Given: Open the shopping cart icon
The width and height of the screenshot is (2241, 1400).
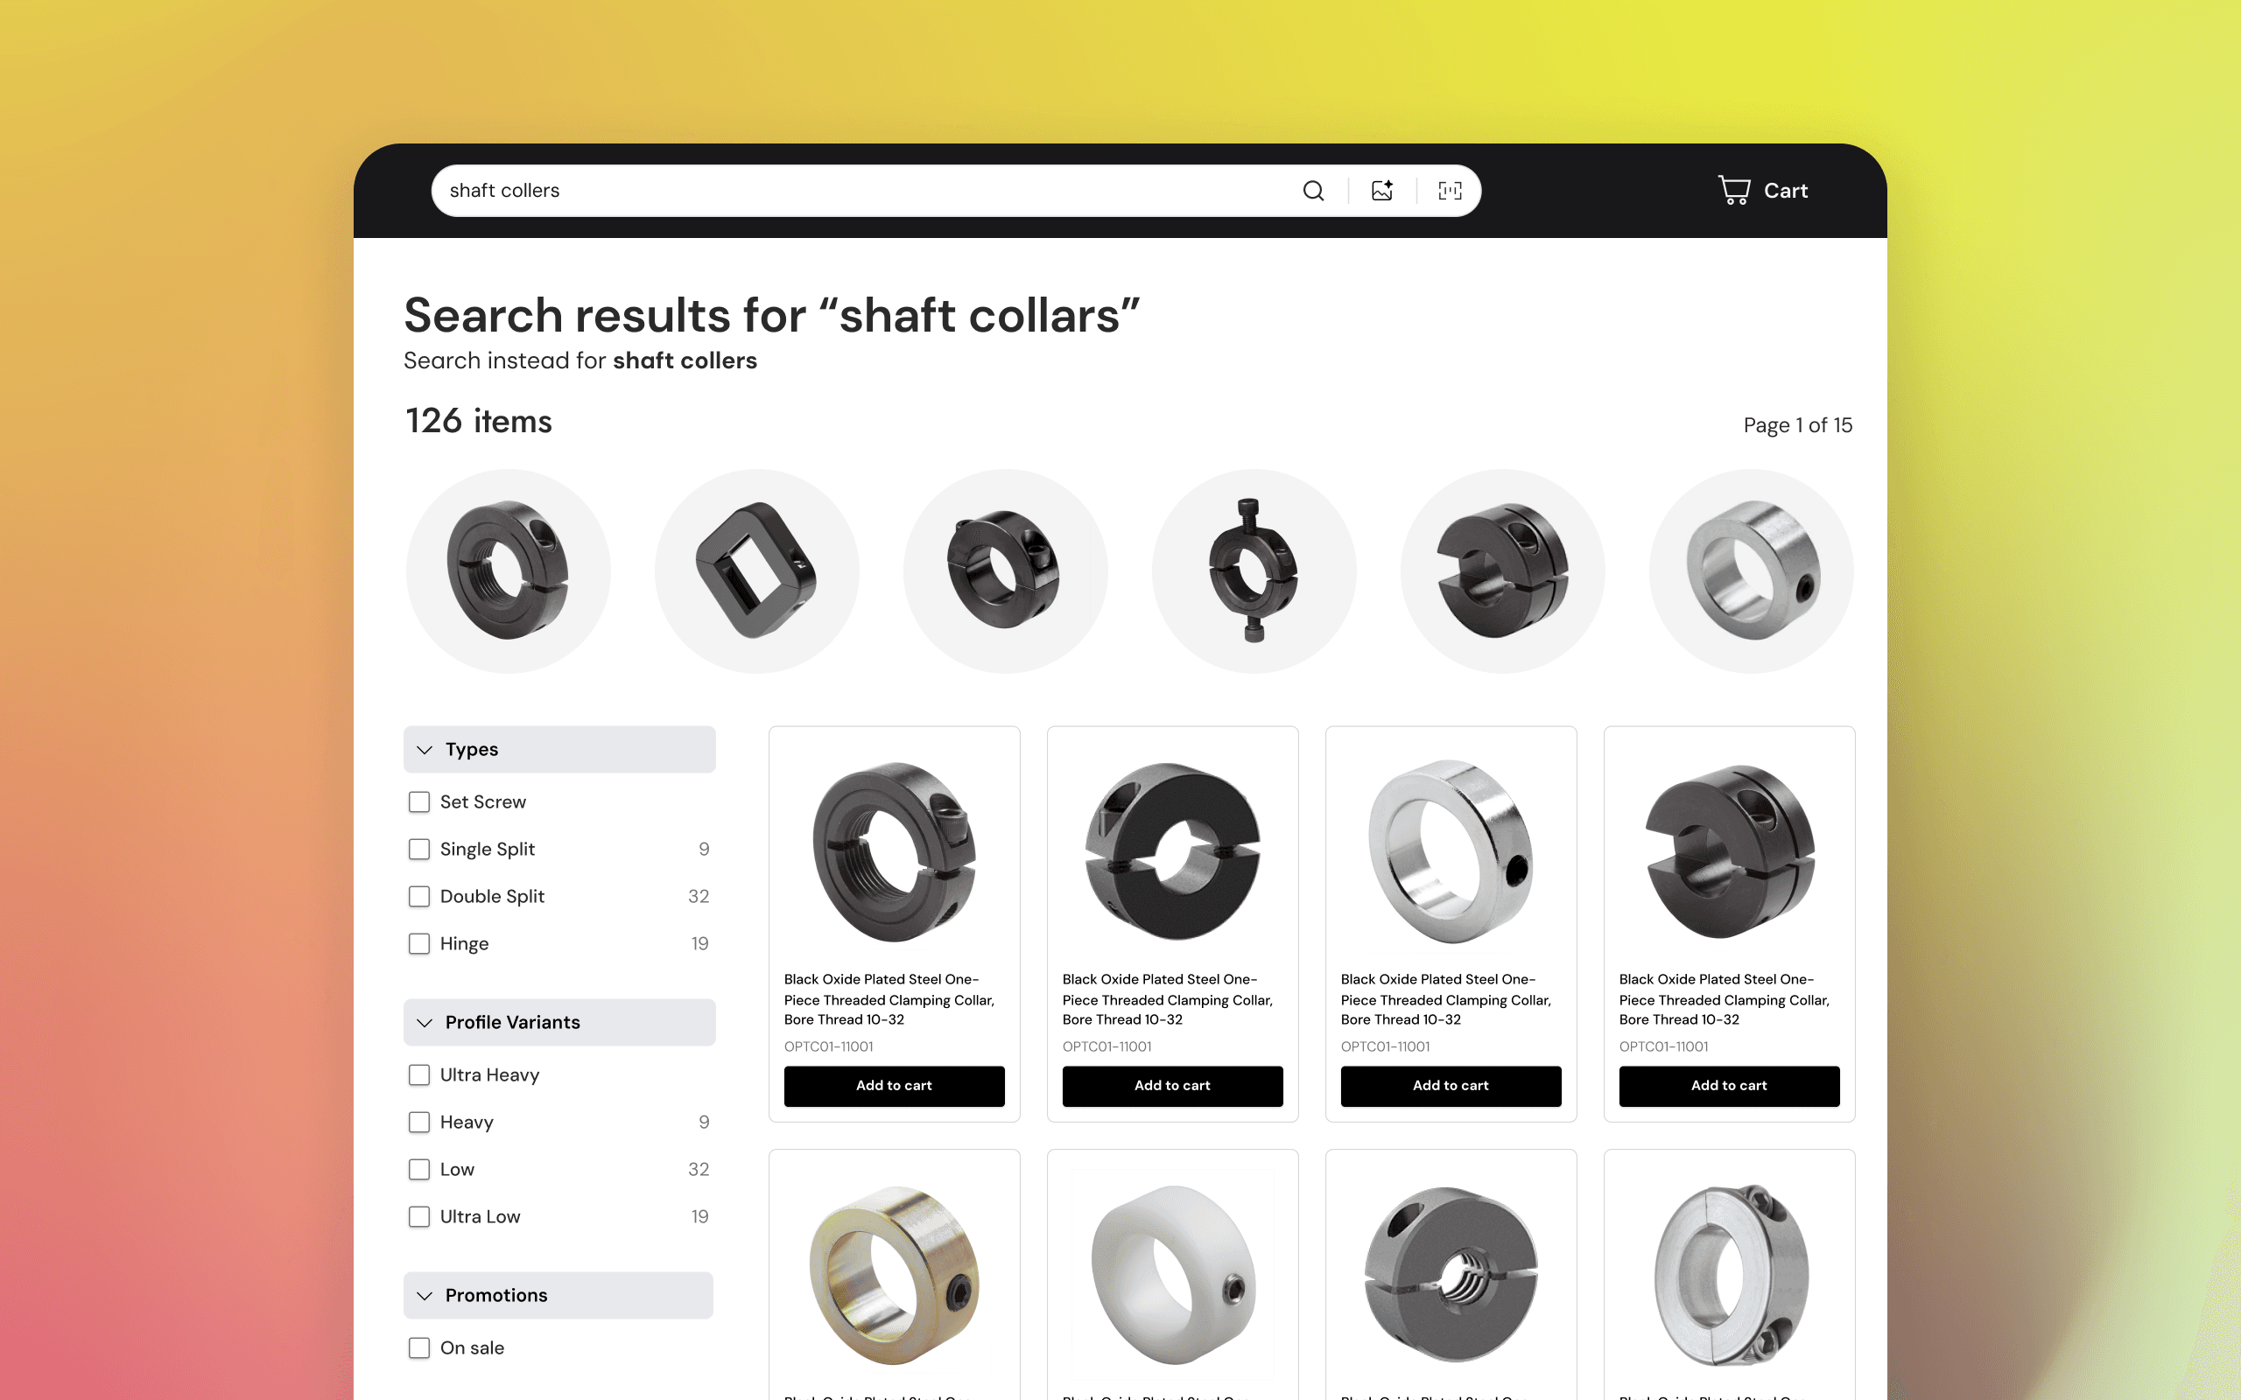Looking at the screenshot, I should coord(1734,191).
